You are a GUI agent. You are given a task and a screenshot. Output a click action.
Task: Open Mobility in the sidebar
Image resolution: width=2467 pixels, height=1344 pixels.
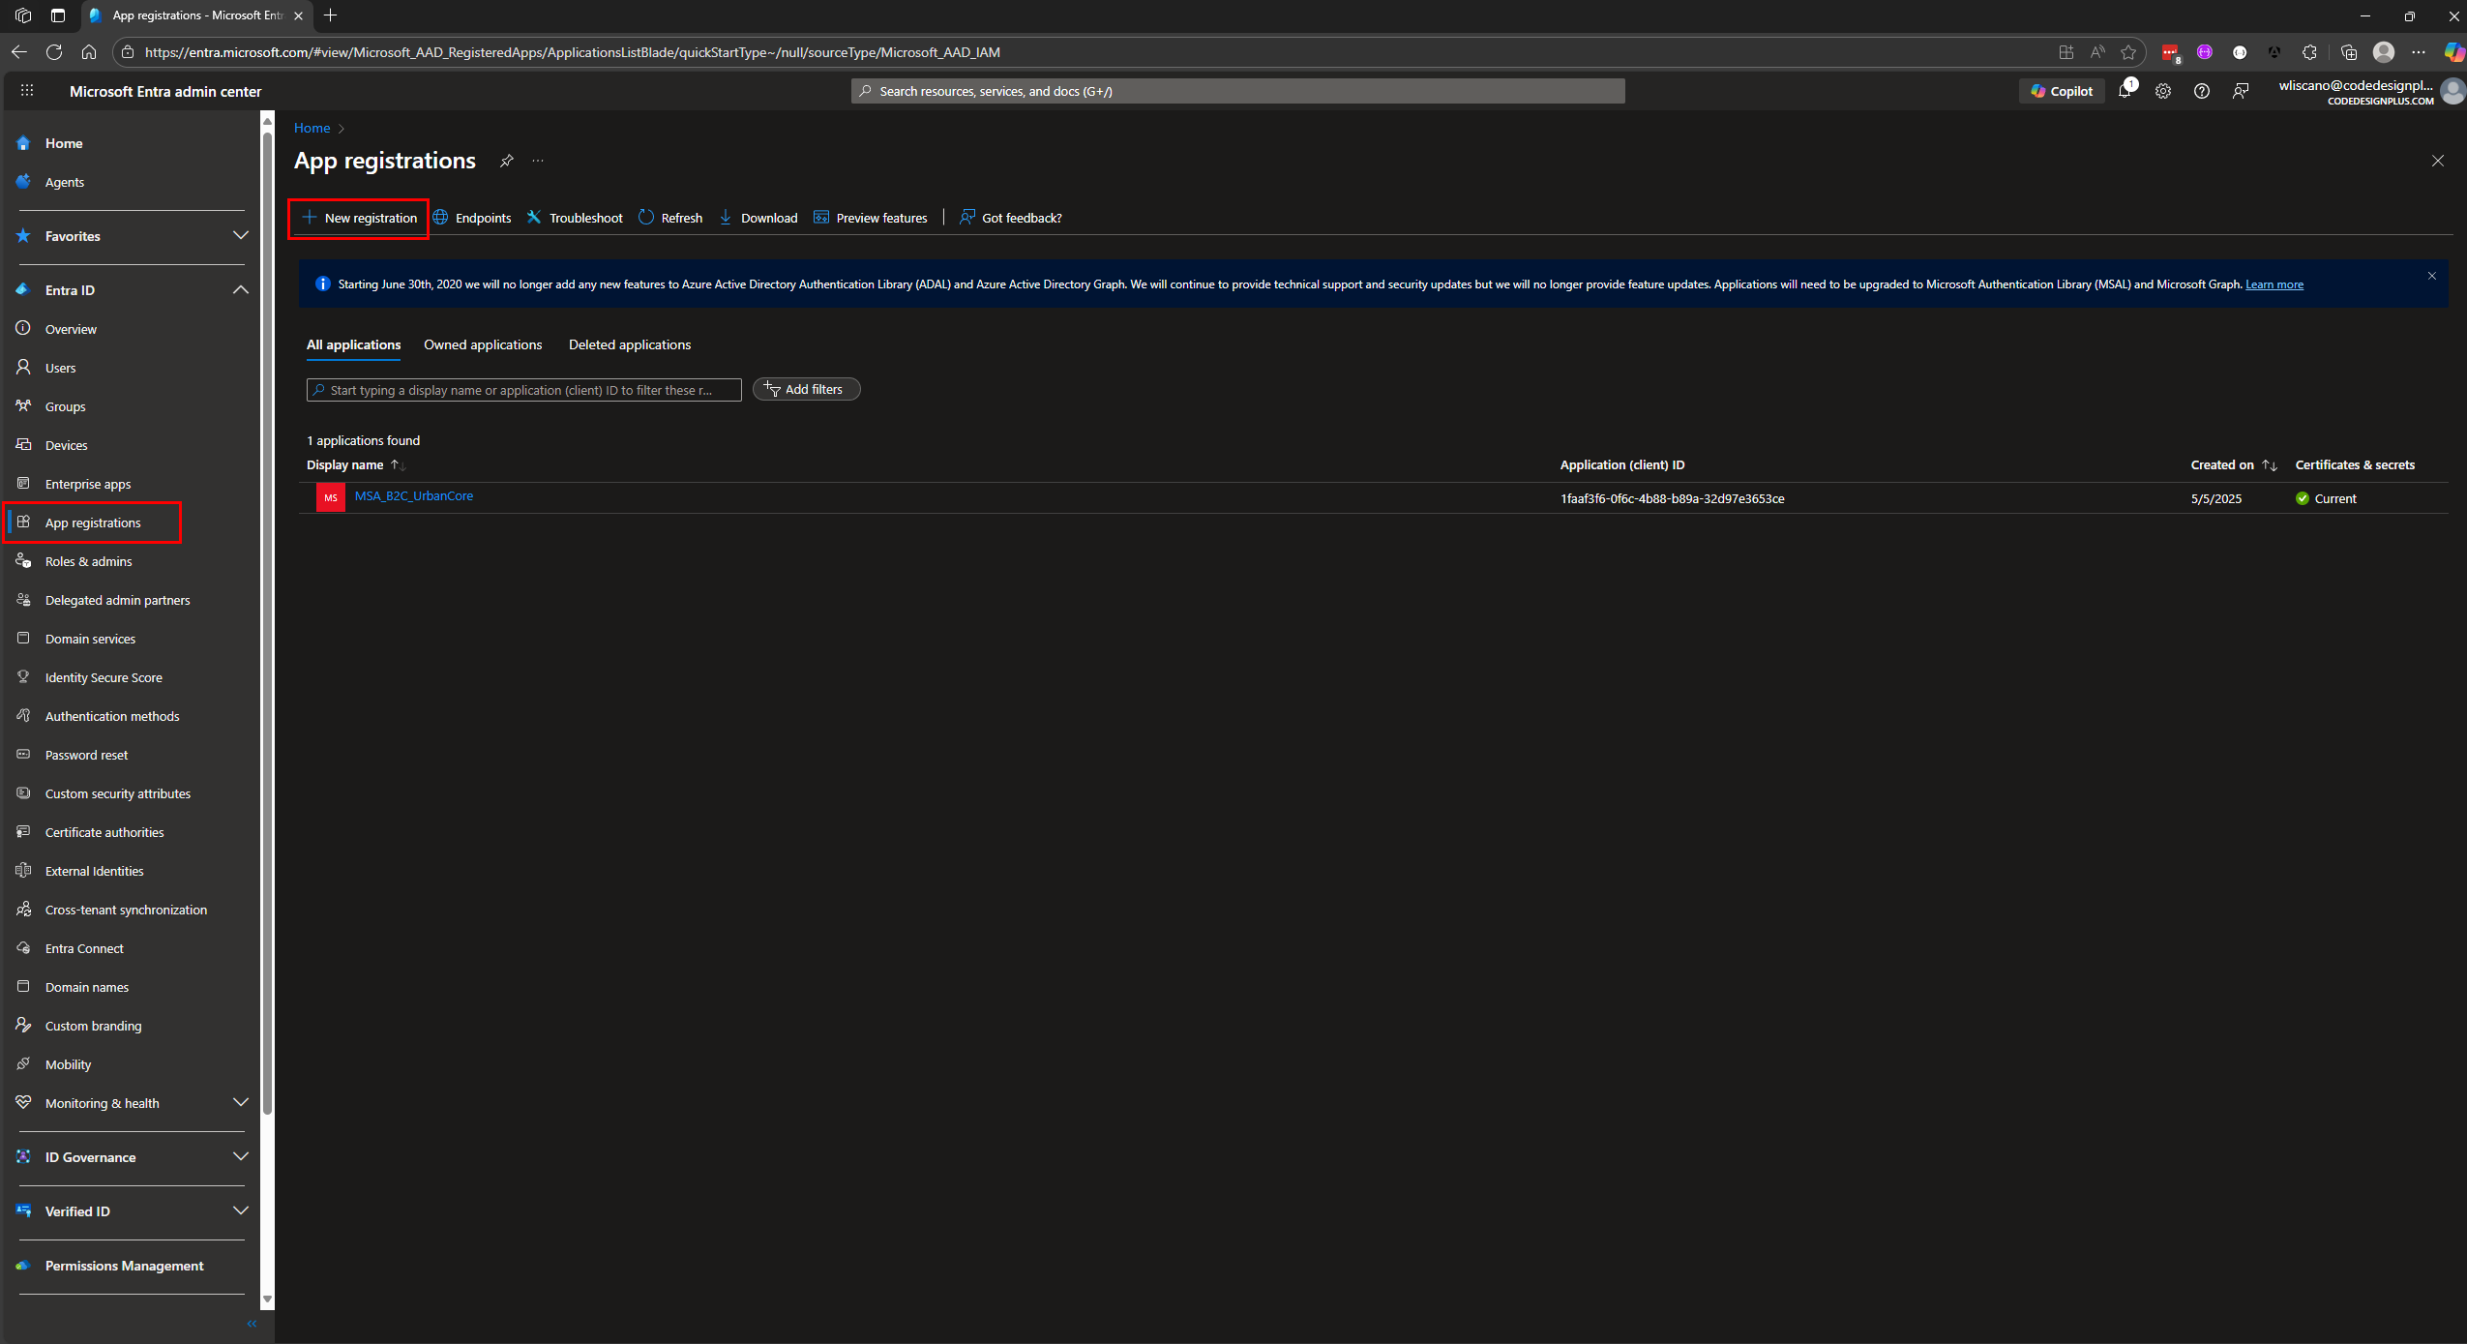68,1064
